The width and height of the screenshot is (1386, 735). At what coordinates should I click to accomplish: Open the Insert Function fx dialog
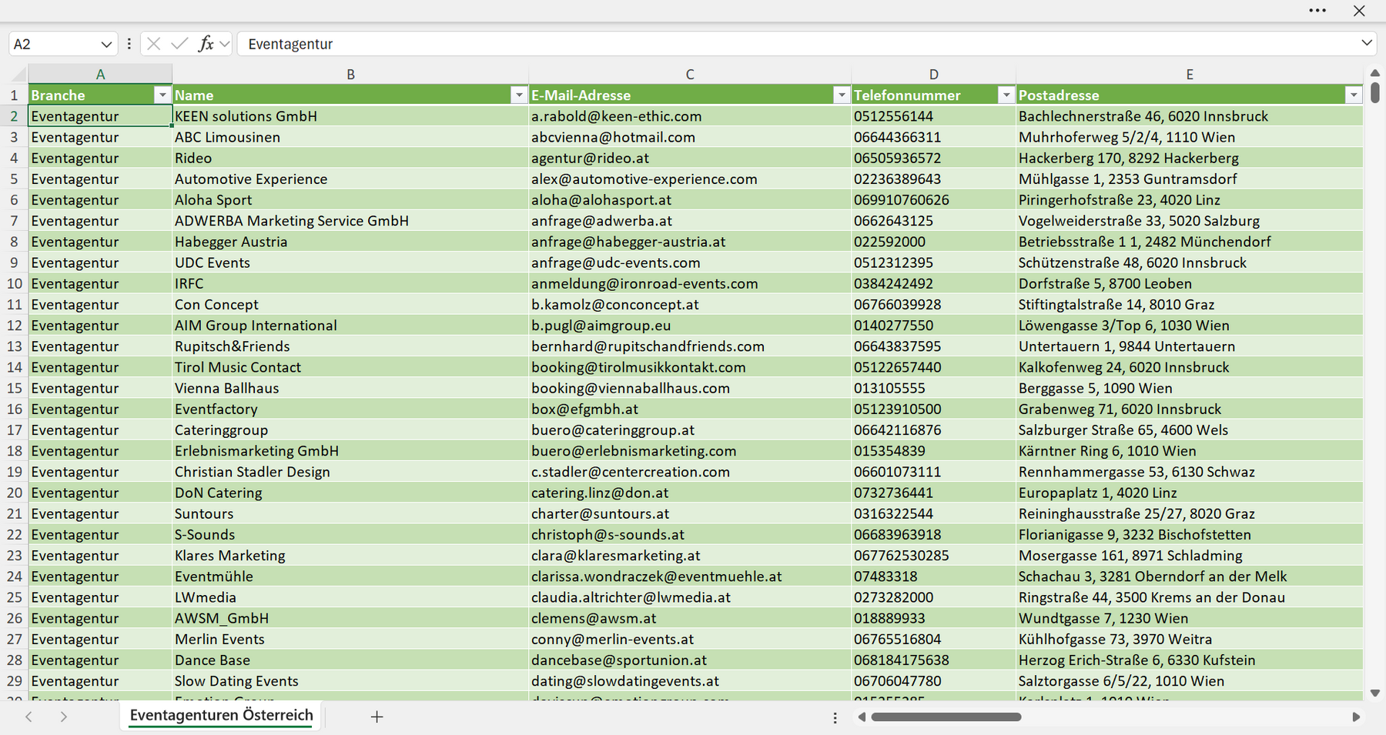click(206, 44)
